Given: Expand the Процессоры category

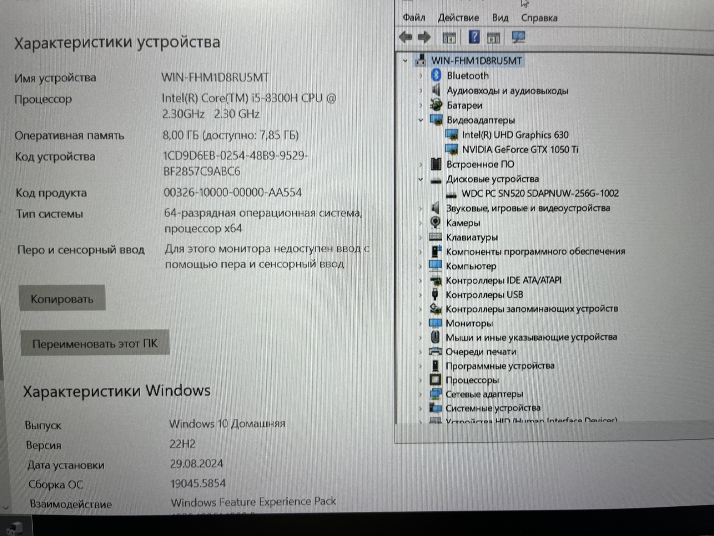Looking at the screenshot, I should point(421,380).
